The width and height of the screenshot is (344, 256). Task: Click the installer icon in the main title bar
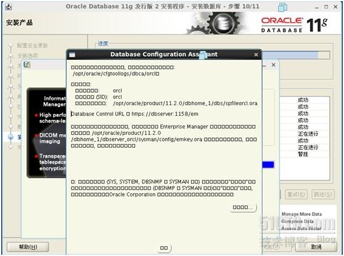9,7
